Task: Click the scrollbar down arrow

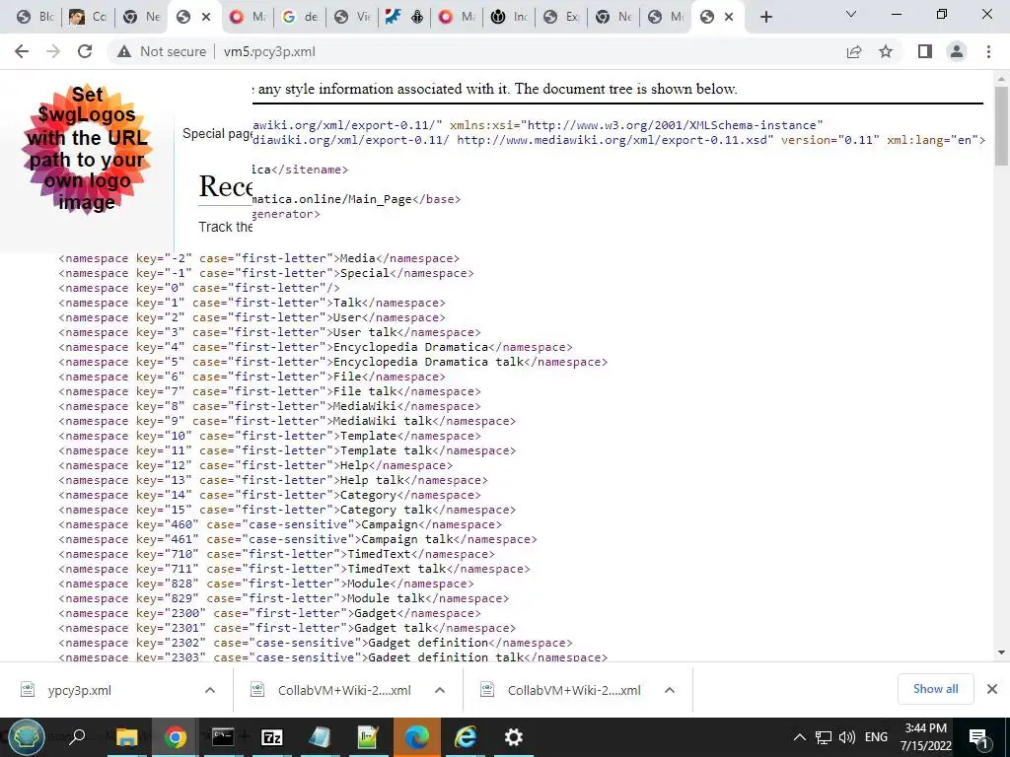Action: point(1001,653)
